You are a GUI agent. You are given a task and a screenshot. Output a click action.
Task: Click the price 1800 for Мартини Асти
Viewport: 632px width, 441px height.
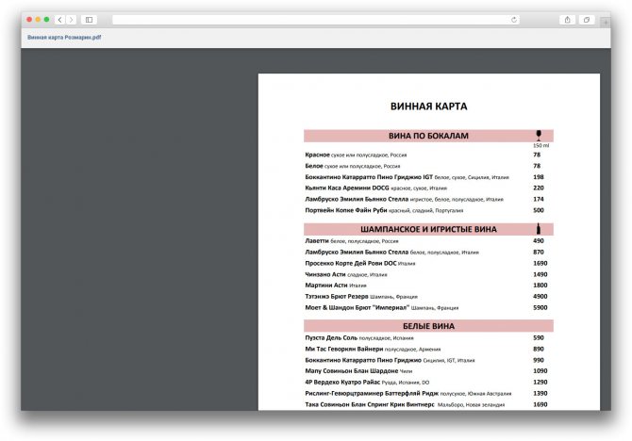click(541, 286)
